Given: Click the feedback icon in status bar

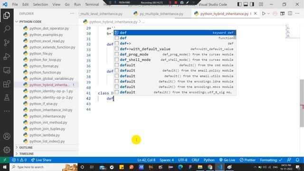Looking at the screenshot, I should point(289,160).
